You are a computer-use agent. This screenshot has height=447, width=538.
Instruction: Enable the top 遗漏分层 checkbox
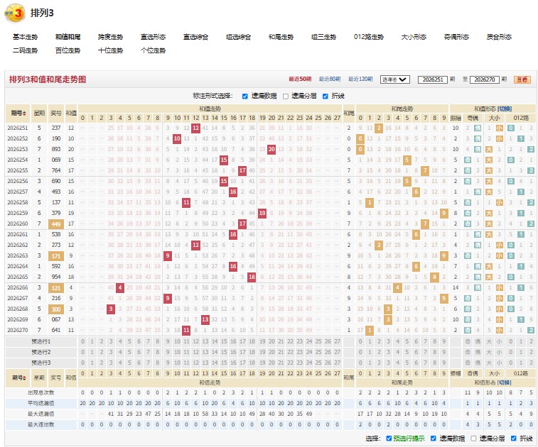point(286,96)
